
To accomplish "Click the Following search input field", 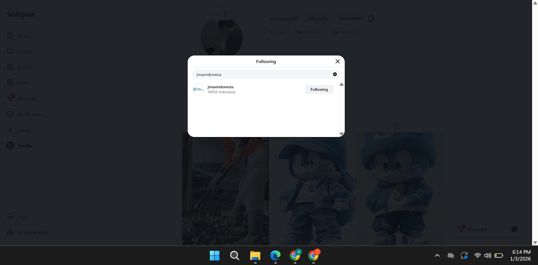I will (262, 75).
